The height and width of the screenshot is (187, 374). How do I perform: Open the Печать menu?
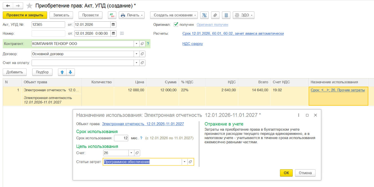[x=132, y=15]
